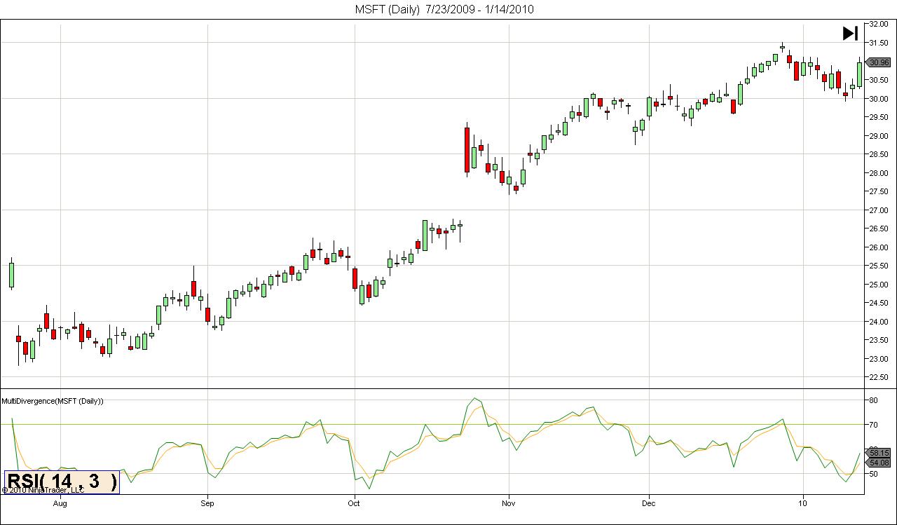Click the 30.00 price axis label
Viewport: 897px width, 525px height.
[879, 99]
